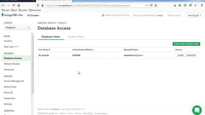Open the Firefox hamburger menu
The width and height of the screenshot is (205, 115).
coord(202,5)
